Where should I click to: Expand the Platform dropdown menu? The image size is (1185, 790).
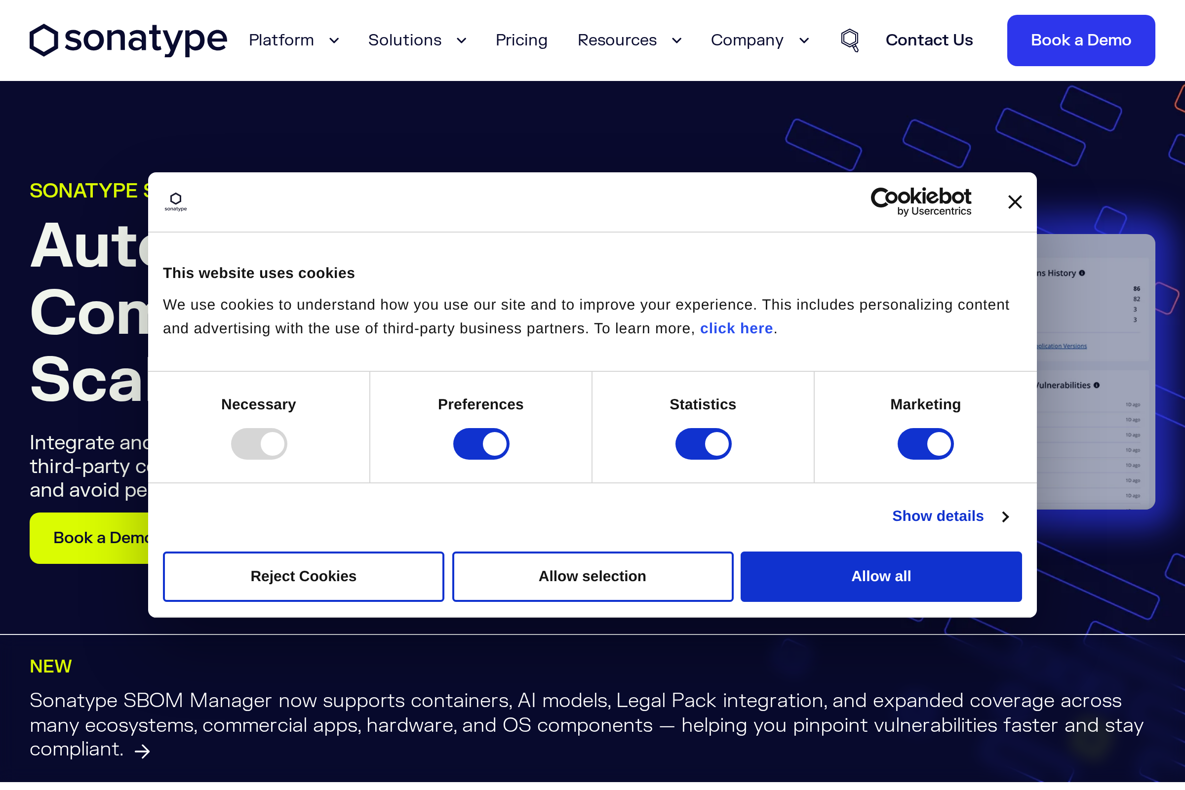tap(294, 40)
